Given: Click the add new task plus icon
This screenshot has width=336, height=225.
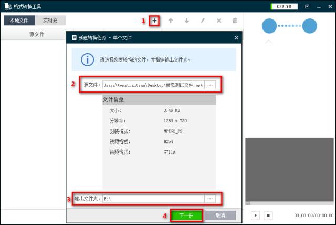Looking at the screenshot, I should pos(154,21).
